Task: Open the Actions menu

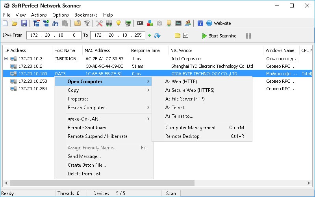Action: pos(39,15)
